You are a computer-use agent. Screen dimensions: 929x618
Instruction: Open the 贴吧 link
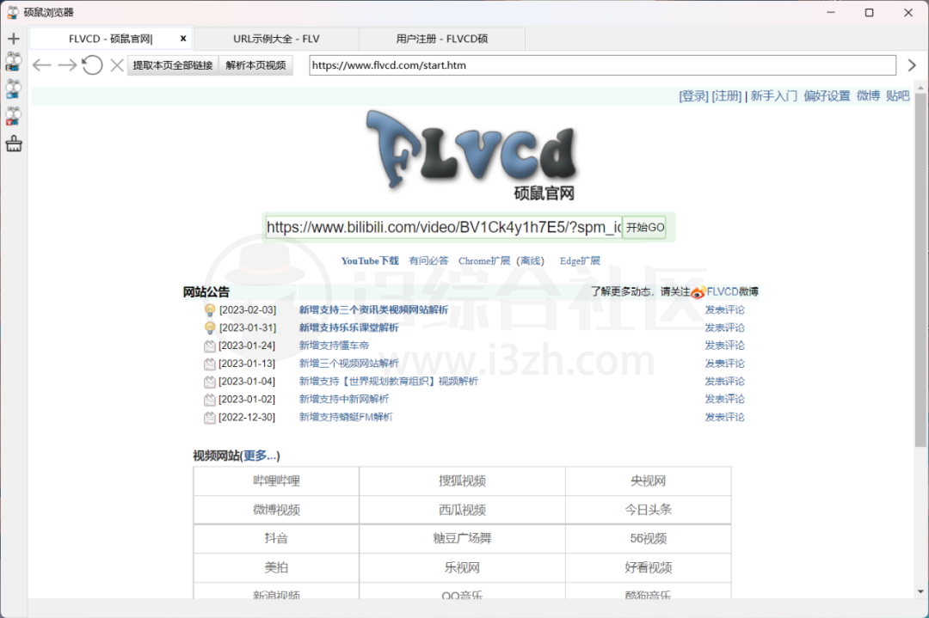coord(897,96)
